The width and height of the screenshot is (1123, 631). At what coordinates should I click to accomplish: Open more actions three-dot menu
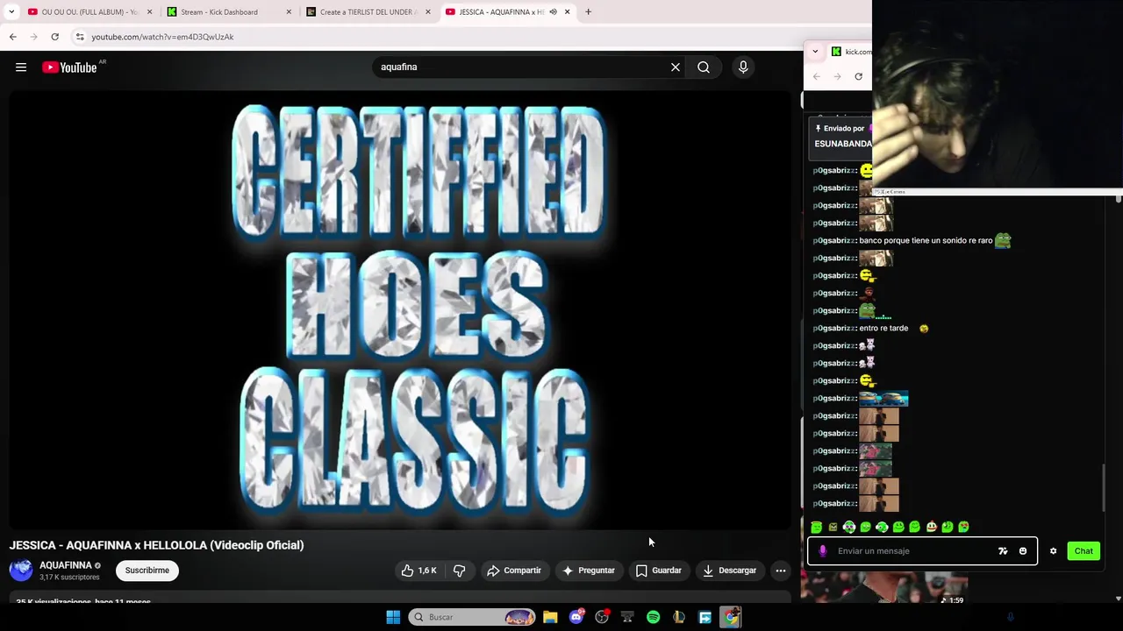pos(781,571)
